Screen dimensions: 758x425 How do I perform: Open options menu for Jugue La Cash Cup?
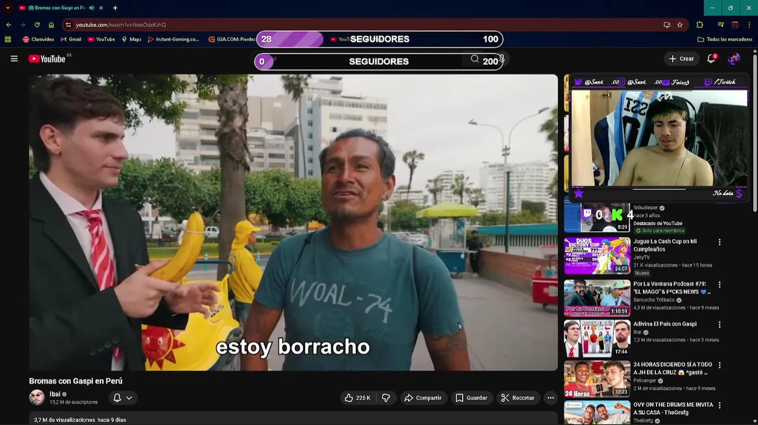click(720, 242)
